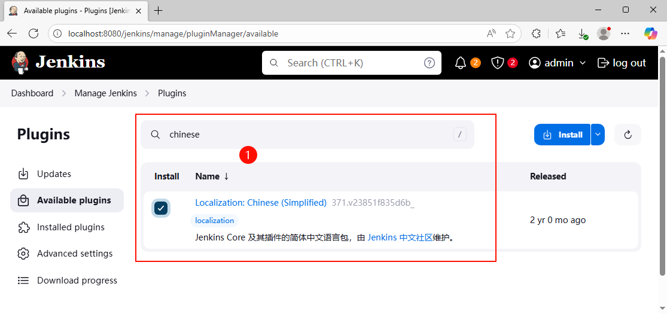The image size is (667, 314).
Task: Open Installed plugins sidebar item
Action: click(x=67, y=227)
